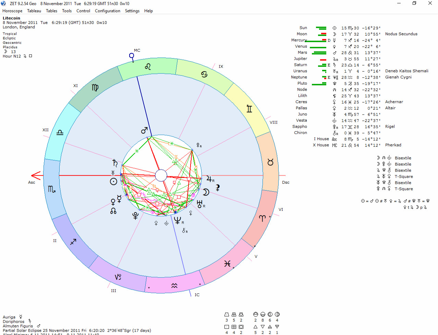Click the 'Partial Solar Eclipse' line
Image resolution: width=438 pixels, height=335 pixels.
(x=77, y=331)
